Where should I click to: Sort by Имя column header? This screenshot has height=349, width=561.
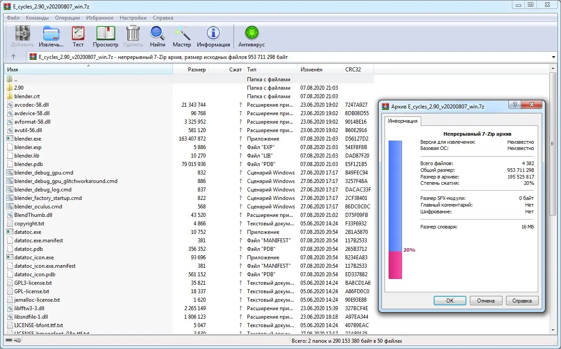click(88, 70)
